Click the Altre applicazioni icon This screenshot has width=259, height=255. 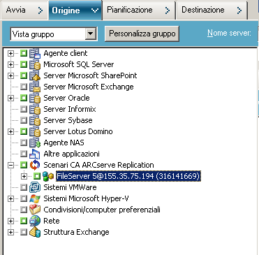[35, 154]
